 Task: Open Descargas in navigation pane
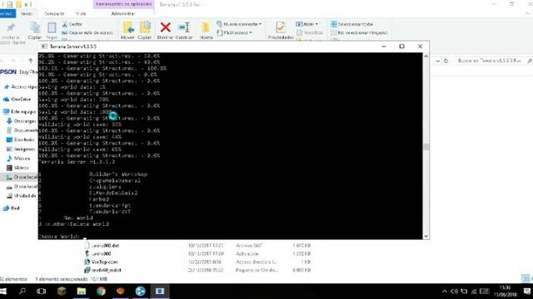tap(21, 121)
